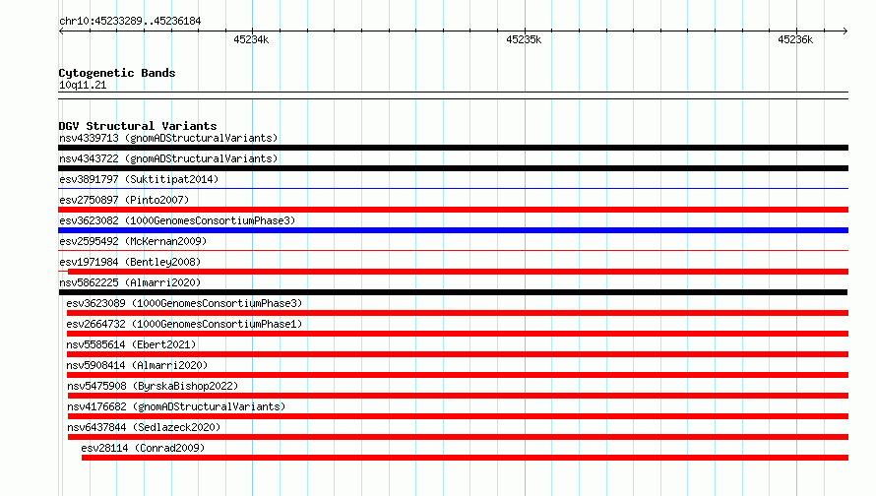Open variant nsv6437844 Sedlazeck2020 label
The image size is (876, 496).
(x=144, y=427)
